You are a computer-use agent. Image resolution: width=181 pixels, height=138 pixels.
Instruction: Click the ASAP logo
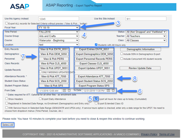(20, 7)
